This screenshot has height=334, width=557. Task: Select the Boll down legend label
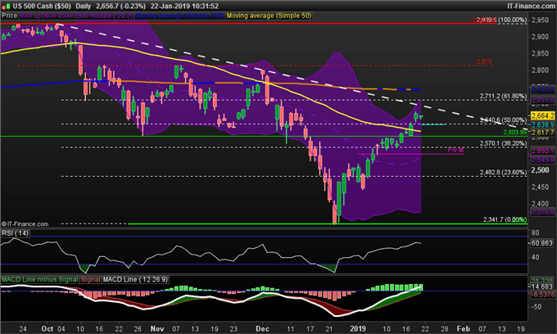click(59, 16)
